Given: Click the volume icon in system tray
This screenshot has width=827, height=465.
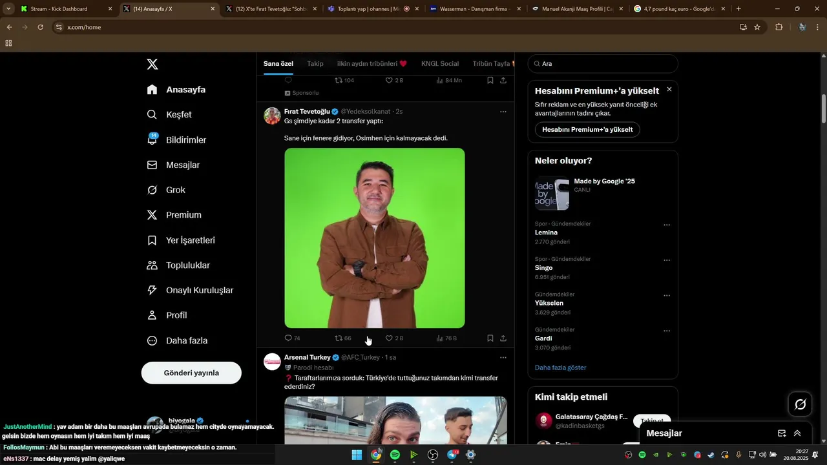Looking at the screenshot, I should (x=762, y=455).
